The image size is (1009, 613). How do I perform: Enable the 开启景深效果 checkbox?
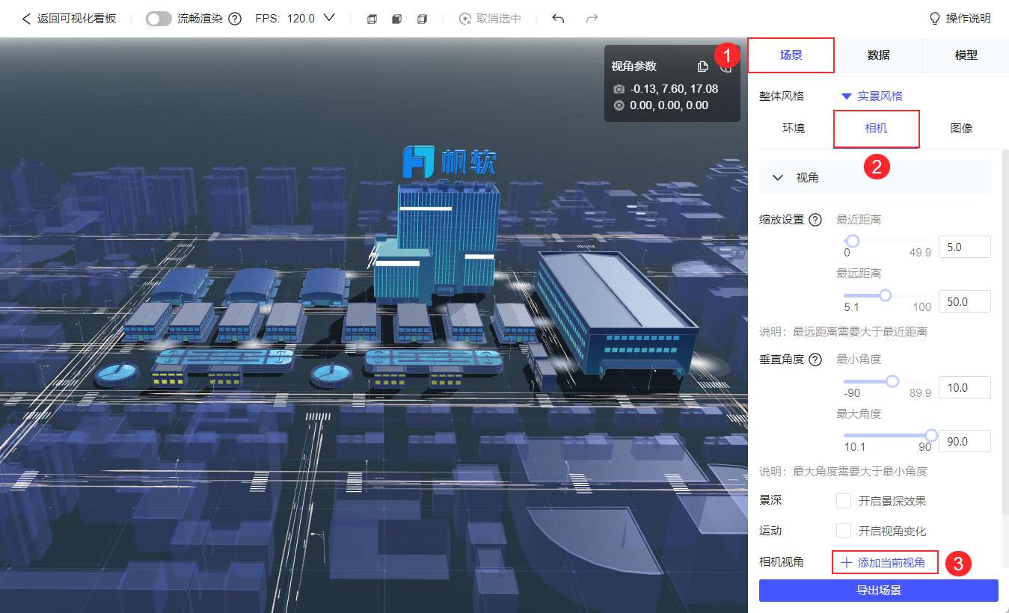pos(844,501)
